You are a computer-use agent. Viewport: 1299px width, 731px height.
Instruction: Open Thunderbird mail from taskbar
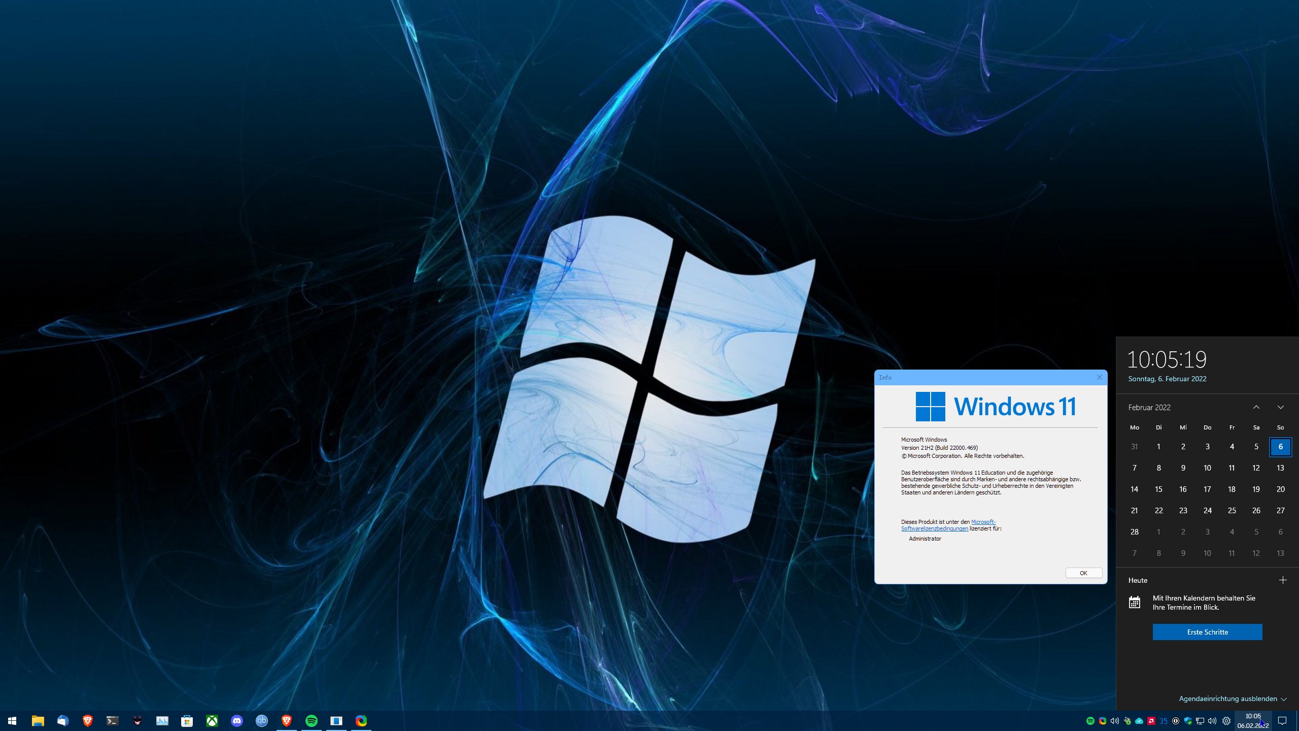pyautogui.click(x=63, y=720)
